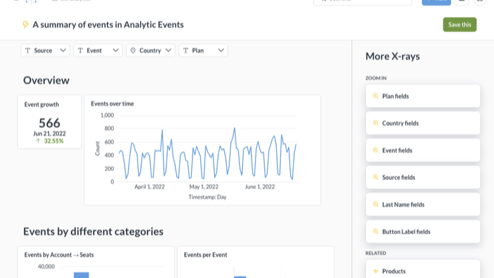Click the magnifier icon beside Button Label fields
Image resolution: width=494 pixels, height=278 pixels.
click(x=376, y=231)
